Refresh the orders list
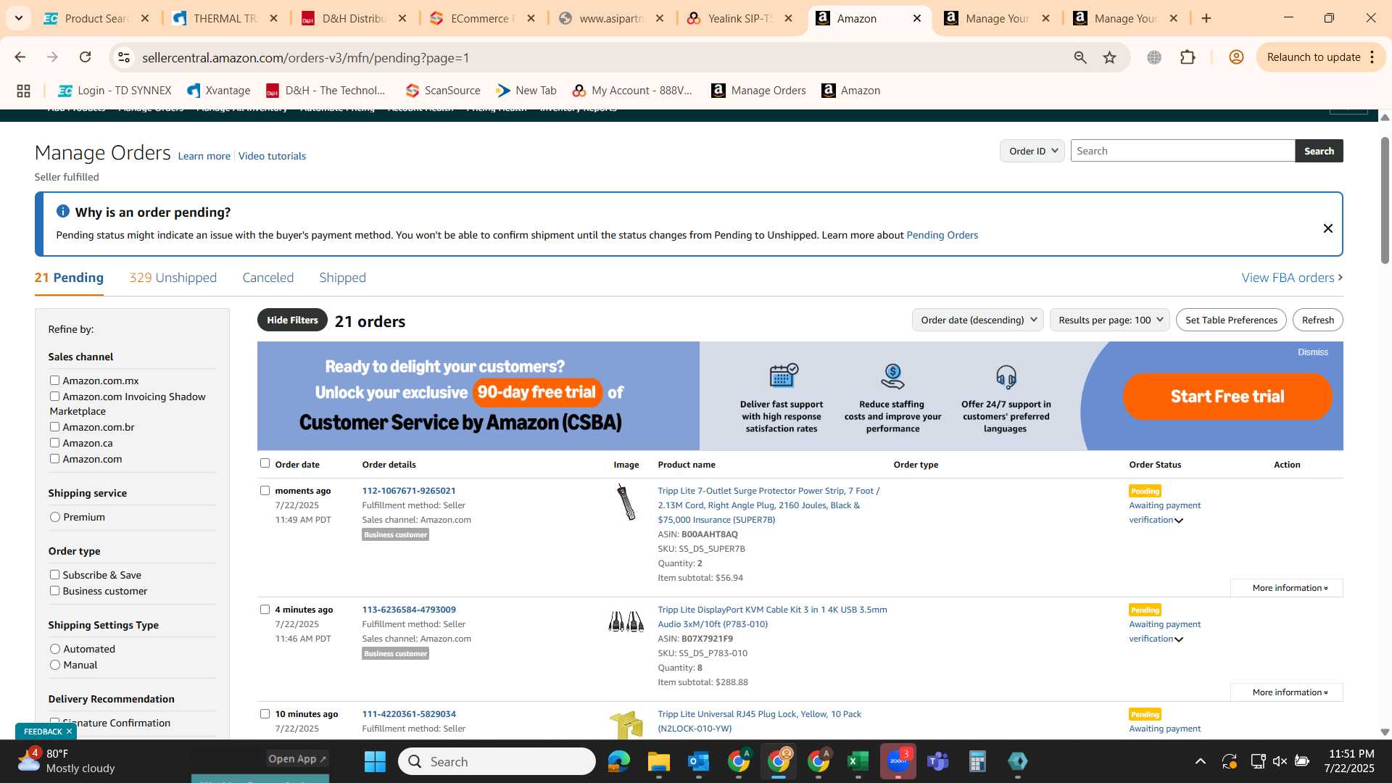Image resolution: width=1392 pixels, height=783 pixels. [1317, 320]
